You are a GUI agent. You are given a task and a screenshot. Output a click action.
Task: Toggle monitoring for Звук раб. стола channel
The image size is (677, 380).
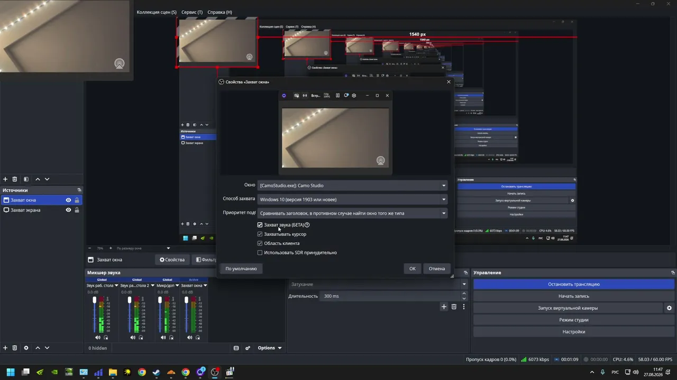click(106, 337)
